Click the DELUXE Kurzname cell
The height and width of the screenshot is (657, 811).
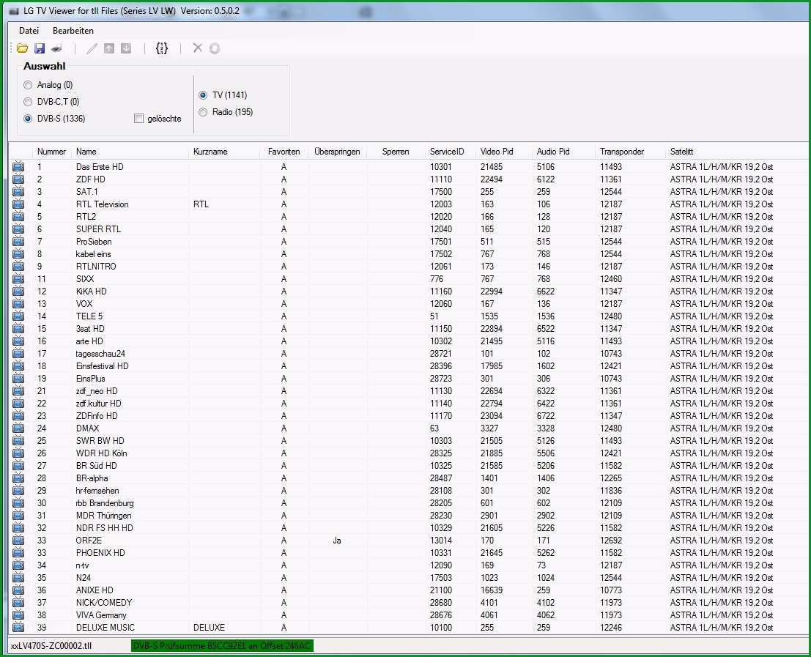[x=209, y=628]
